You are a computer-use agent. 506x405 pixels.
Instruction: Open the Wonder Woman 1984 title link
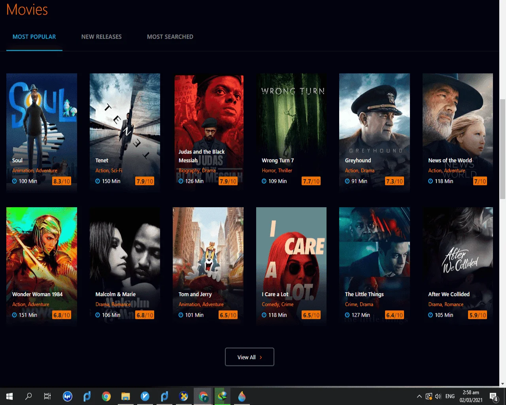pyautogui.click(x=37, y=294)
